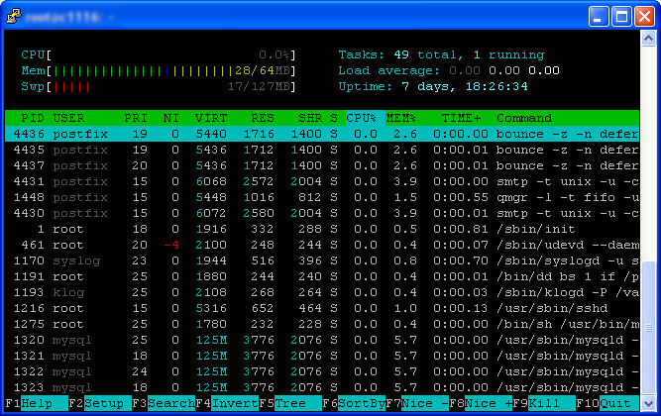Click the scrollbar up arrow
The width and height of the screenshot is (661, 416).
(x=648, y=39)
